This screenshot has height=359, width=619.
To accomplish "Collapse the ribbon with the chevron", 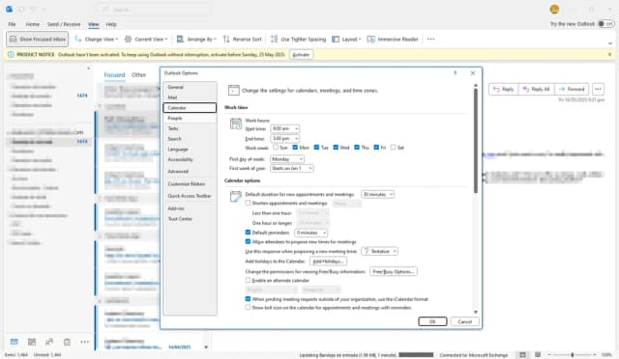I will tap(610, 43).
